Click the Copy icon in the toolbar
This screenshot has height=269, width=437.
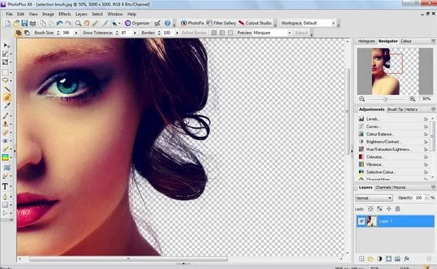(x=43, y=23)
